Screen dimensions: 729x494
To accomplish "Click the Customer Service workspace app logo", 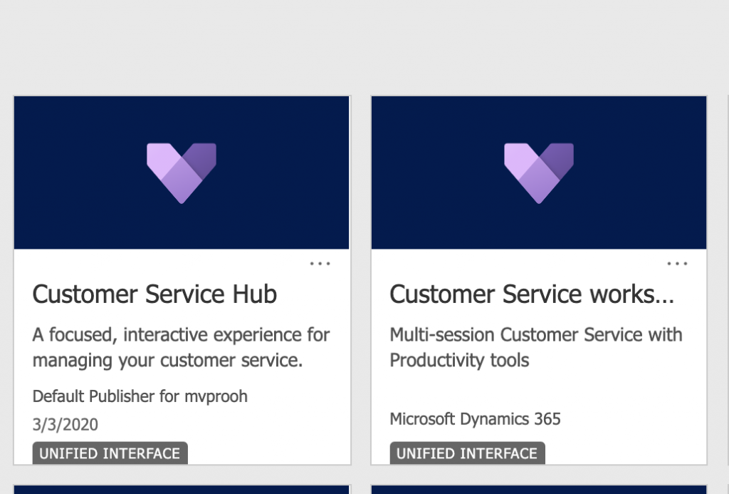I will [538, 171].
